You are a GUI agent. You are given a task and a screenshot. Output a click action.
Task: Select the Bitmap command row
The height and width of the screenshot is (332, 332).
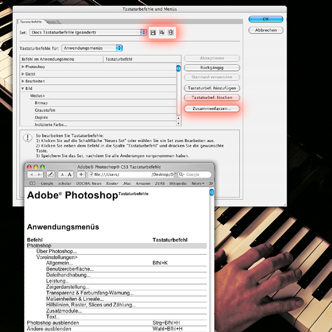98,103
